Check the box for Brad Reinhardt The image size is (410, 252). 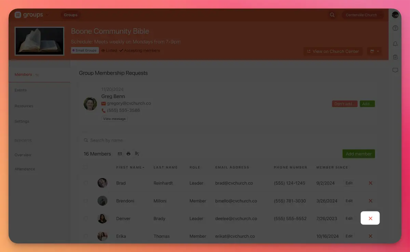coord(85,183)
